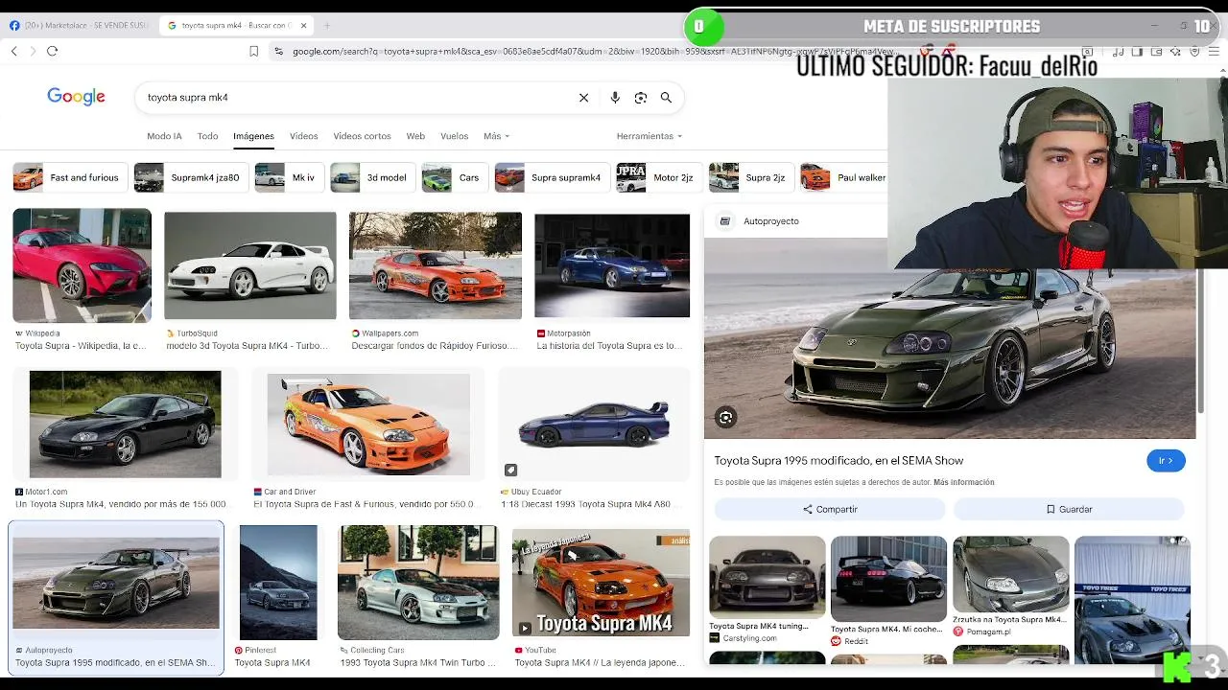The height and width of the screenshot is (690, 1228).
Task: Open Videos cortos tab
Action: click(x=362, y=136)
